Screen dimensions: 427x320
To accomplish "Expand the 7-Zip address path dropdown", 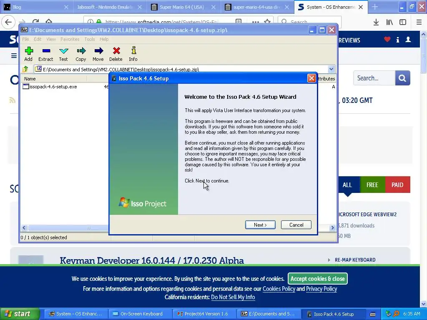I will [x=331, y=69].
